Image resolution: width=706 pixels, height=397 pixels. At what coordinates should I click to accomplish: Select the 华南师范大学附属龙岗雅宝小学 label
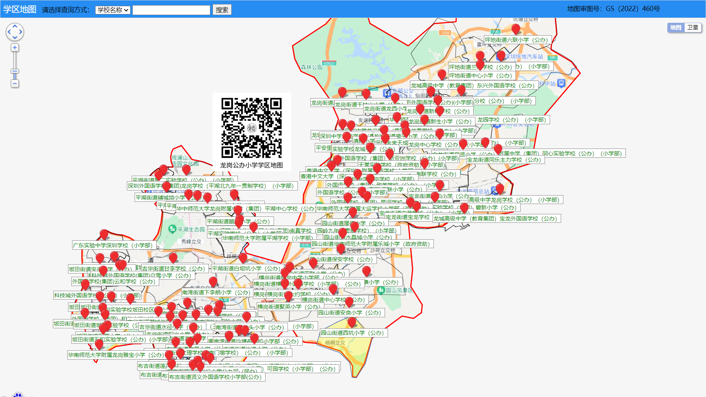pos(115,355)
